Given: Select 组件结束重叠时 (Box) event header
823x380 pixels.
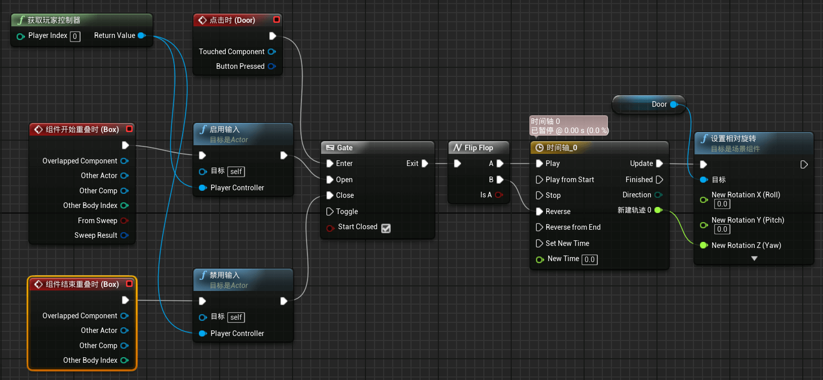Looking at the screenshot, I should point(82,284).
